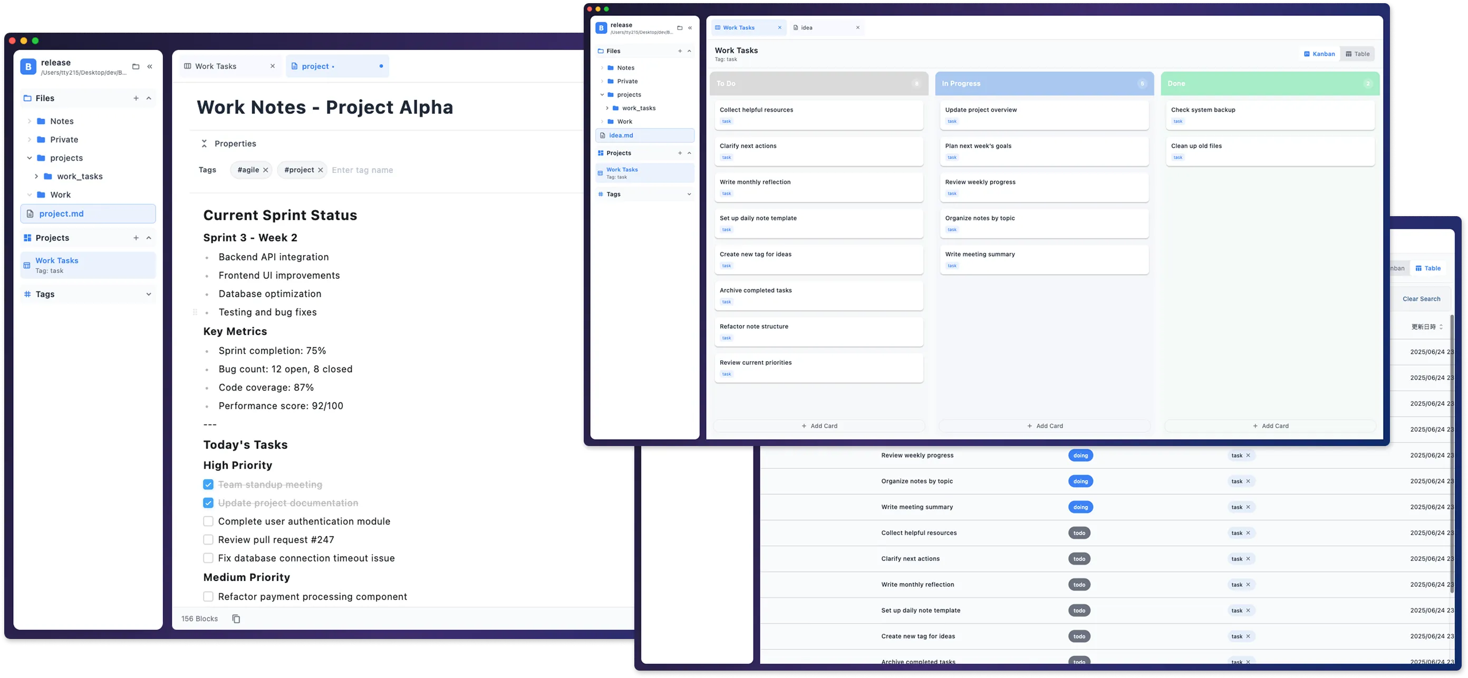1468x678 pixels.
Task: Switch to Table view in Kanban window
Action: pyautogui.click(x=1357, y=54)
